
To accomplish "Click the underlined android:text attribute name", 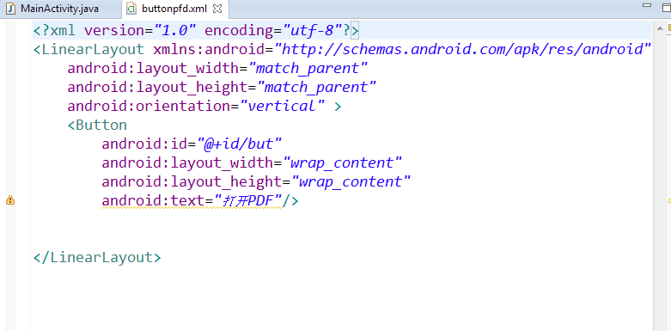I will tap(153, 200).
